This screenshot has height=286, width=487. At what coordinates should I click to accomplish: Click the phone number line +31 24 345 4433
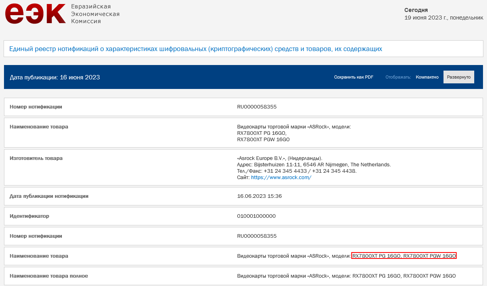pyautogui.click(x=297, y=171)
